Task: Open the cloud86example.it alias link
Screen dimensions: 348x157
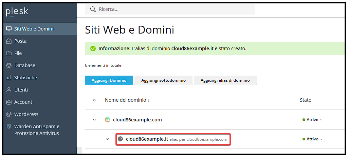Action: click(147, 139)
